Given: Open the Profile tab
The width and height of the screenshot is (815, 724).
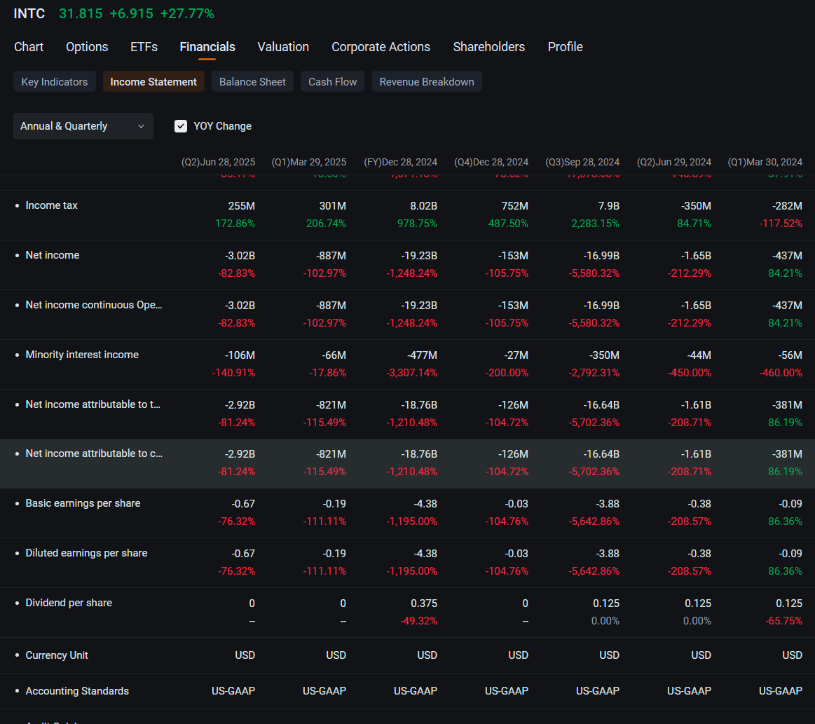Looking at the screenshot, I should click(x=566, y=47).
